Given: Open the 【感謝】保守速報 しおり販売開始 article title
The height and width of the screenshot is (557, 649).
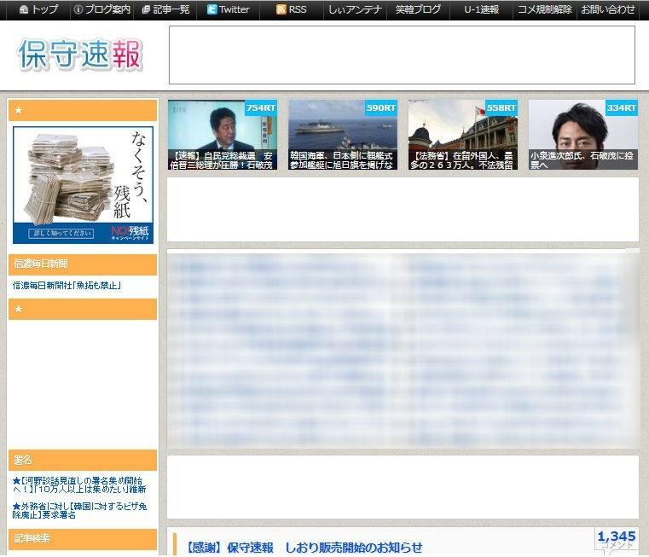Looking at the screenshot, I should 304,547.
